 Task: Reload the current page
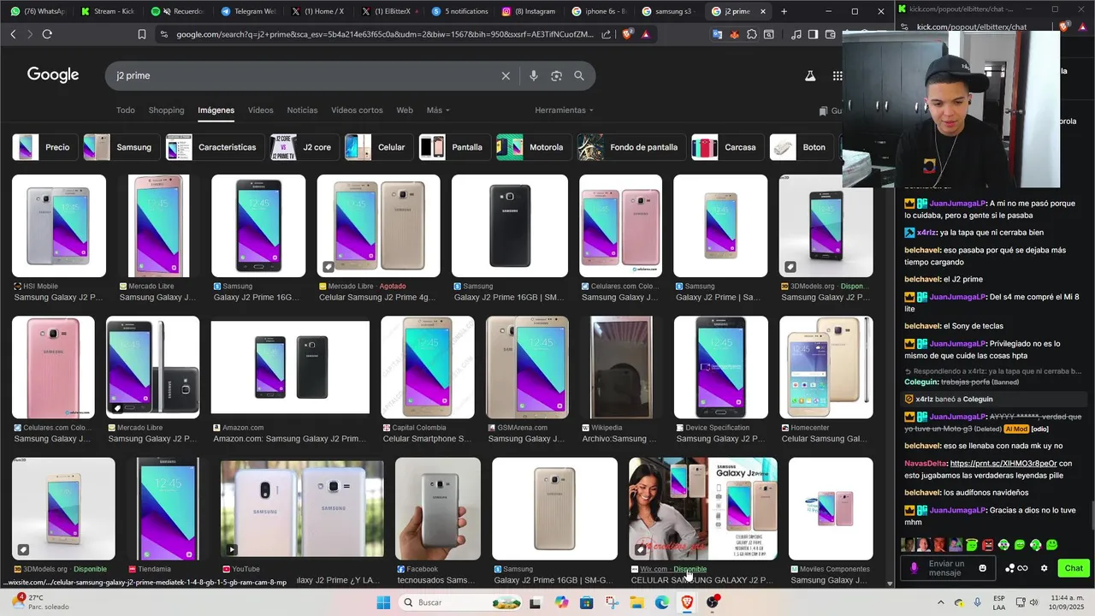(47, 34)
